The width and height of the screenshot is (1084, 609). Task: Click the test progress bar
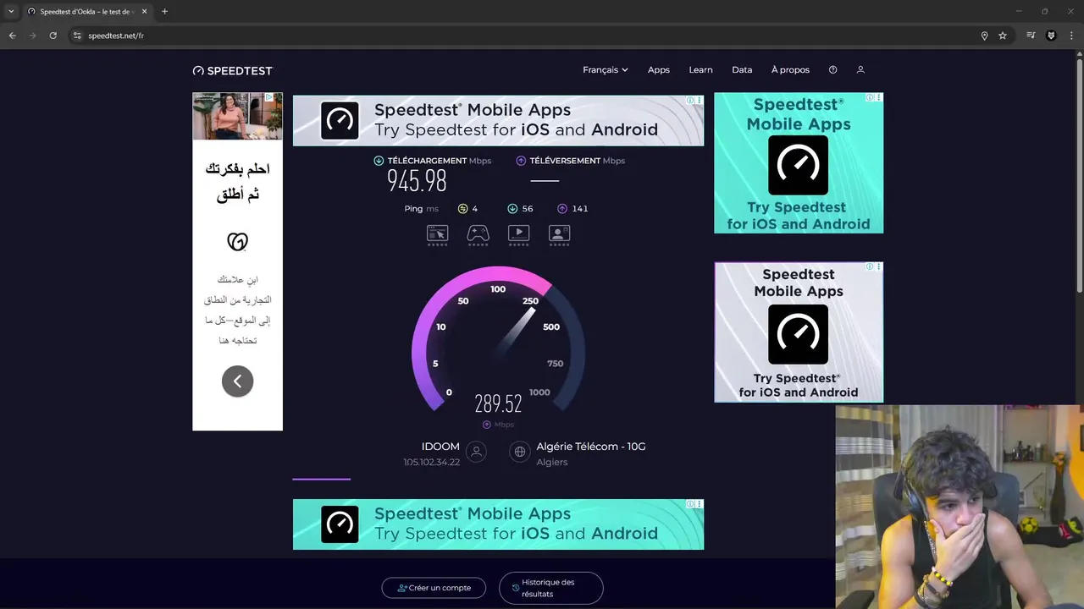click(x=322, y=479)
